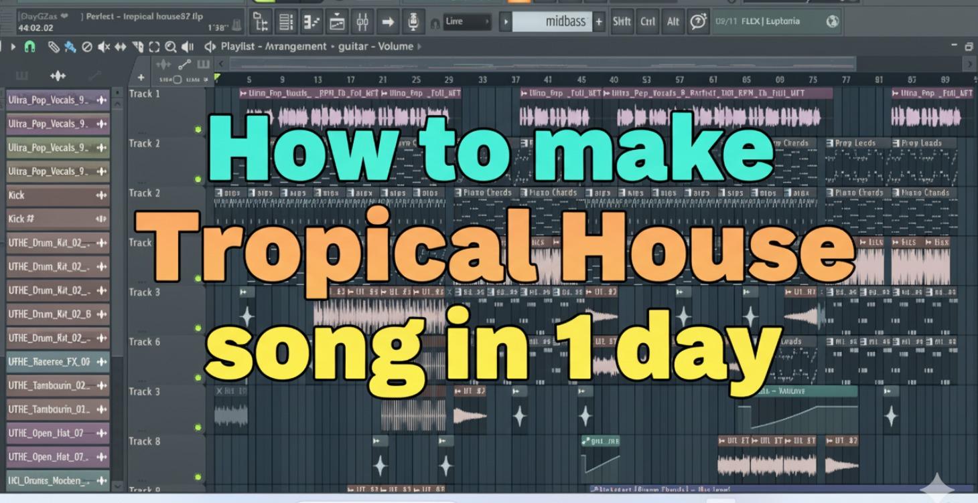The height and width of the screenshot is (503, 978).
Task: Select the UTHE_Tambourin_02 picker item
Action: (x=58, y=385)
